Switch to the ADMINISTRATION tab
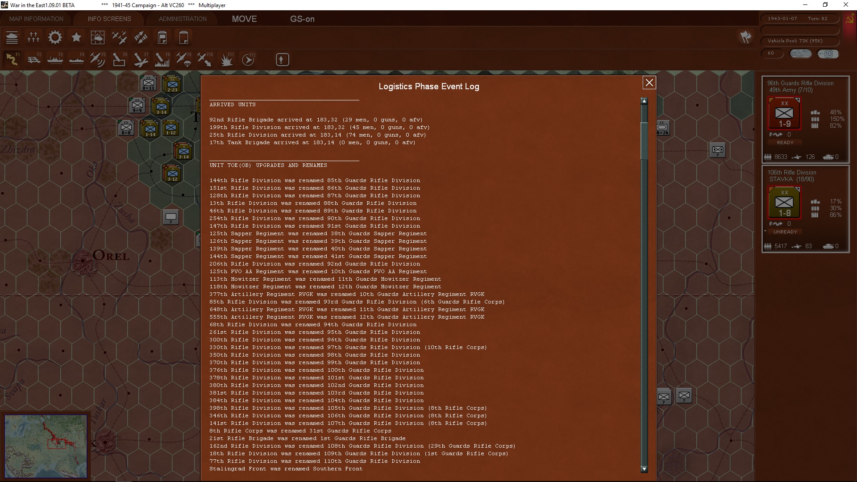This screenshot has height=482, width=857. tap(183, 19)
